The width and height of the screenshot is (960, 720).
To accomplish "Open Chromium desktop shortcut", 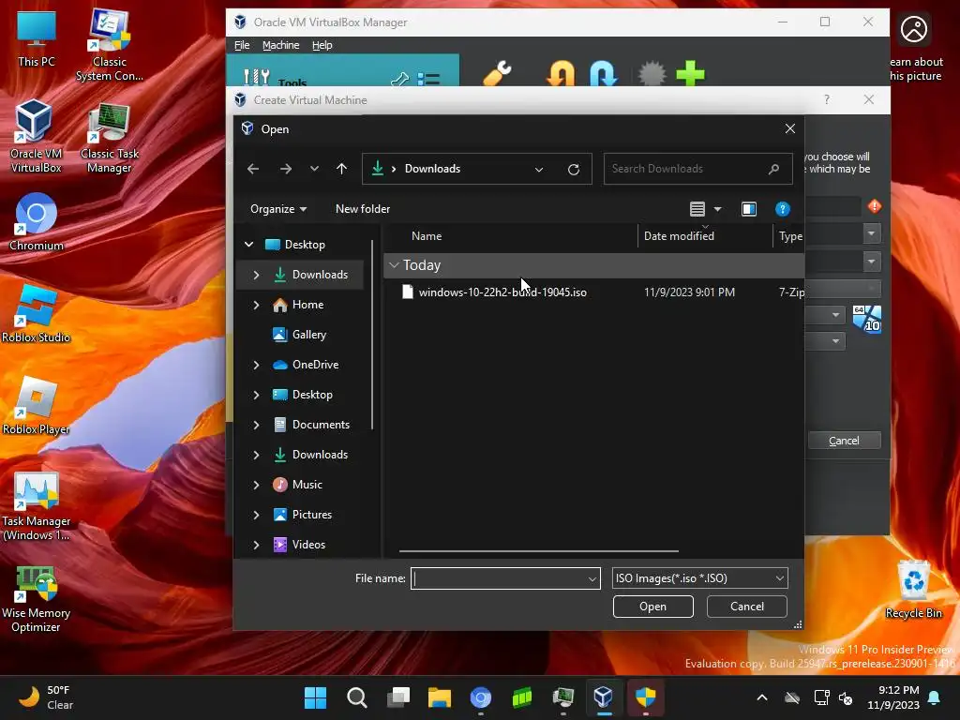I will click(37, 221).
